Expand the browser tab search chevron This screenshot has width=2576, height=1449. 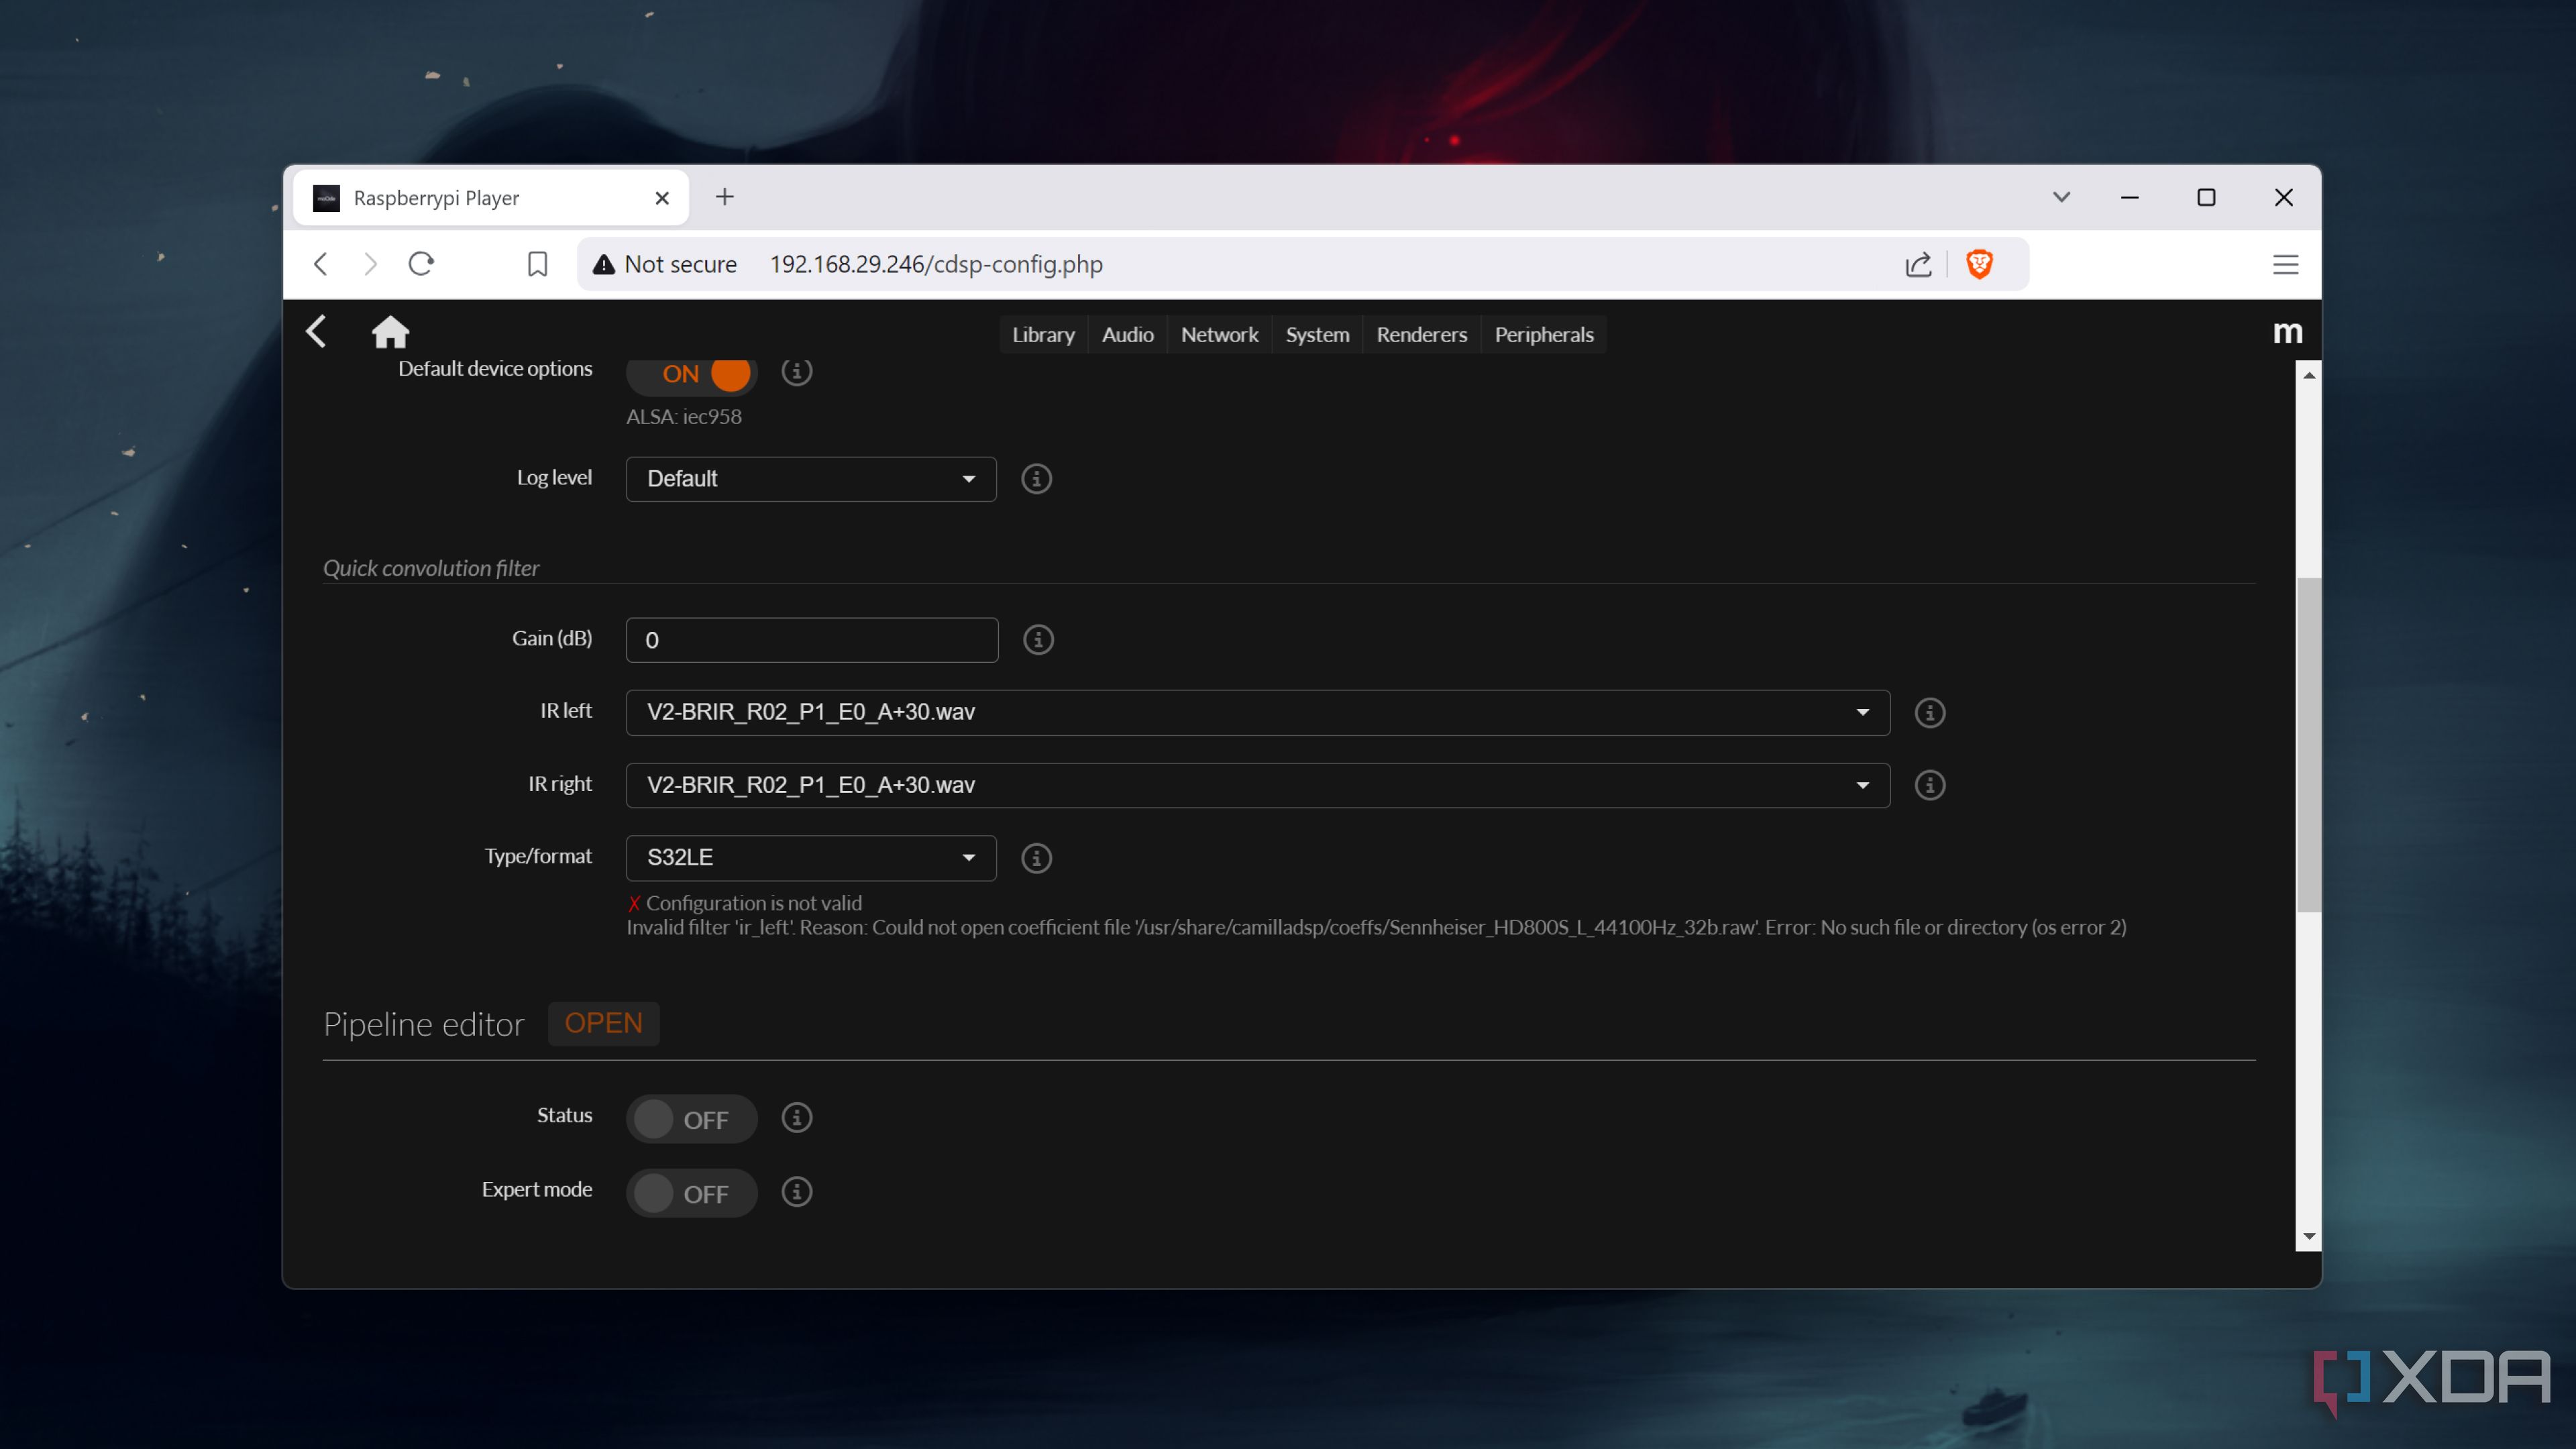pyautogui.click(x=2061, y=197)
